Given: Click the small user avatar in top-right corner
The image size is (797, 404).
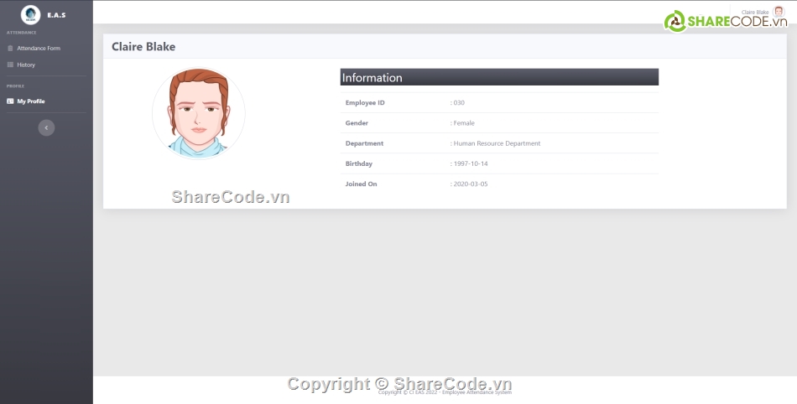Looking at the screenshot, I should coord(778,13).
